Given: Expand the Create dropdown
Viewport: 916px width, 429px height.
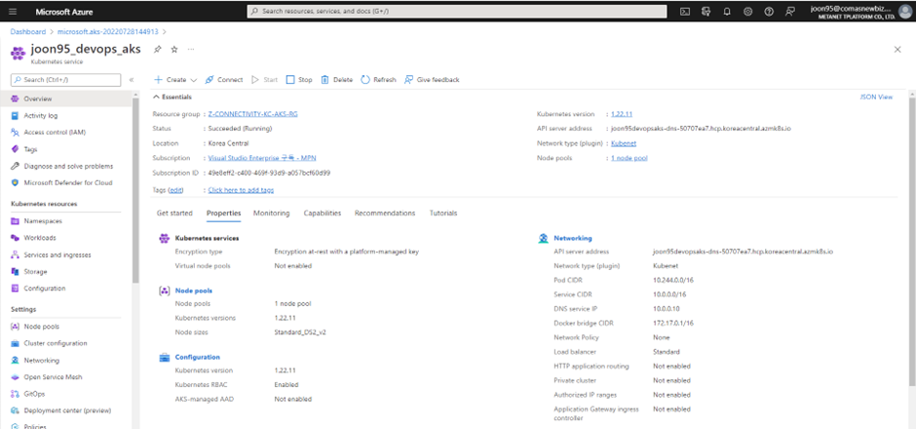Looking at the screenshot, I should point(175,80).
